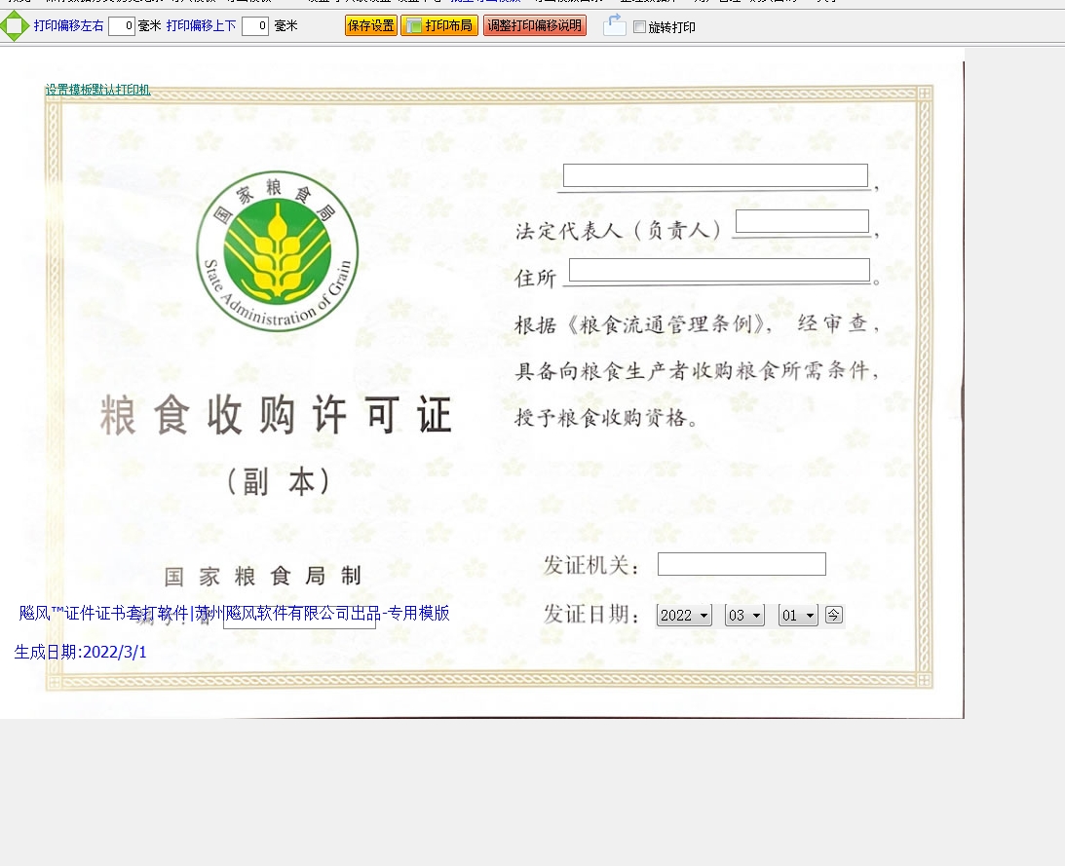The width and height of the screenshot is (1065, 866).
Task: Click the blank name field above 法定代表人
Action: (715, 175)
